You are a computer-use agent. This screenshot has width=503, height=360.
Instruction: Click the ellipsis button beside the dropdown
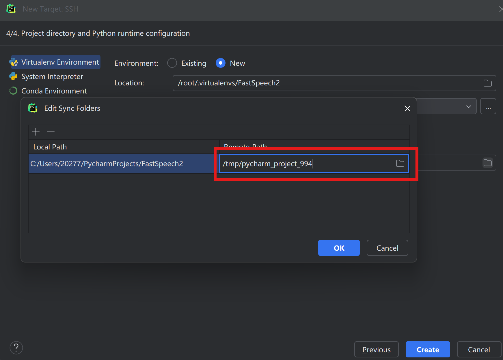point(488,106)
